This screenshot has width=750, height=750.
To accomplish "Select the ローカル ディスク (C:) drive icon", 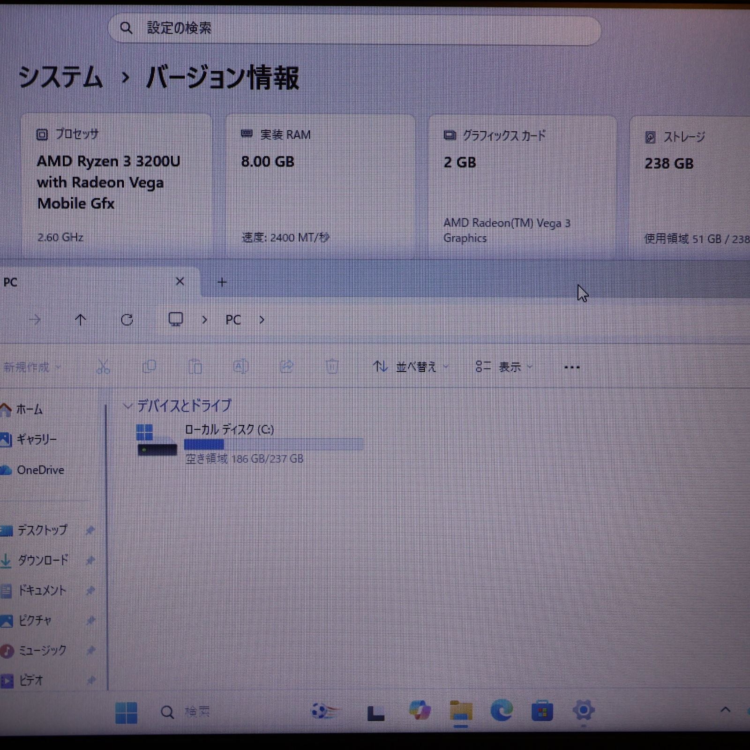I will point(157,440).
